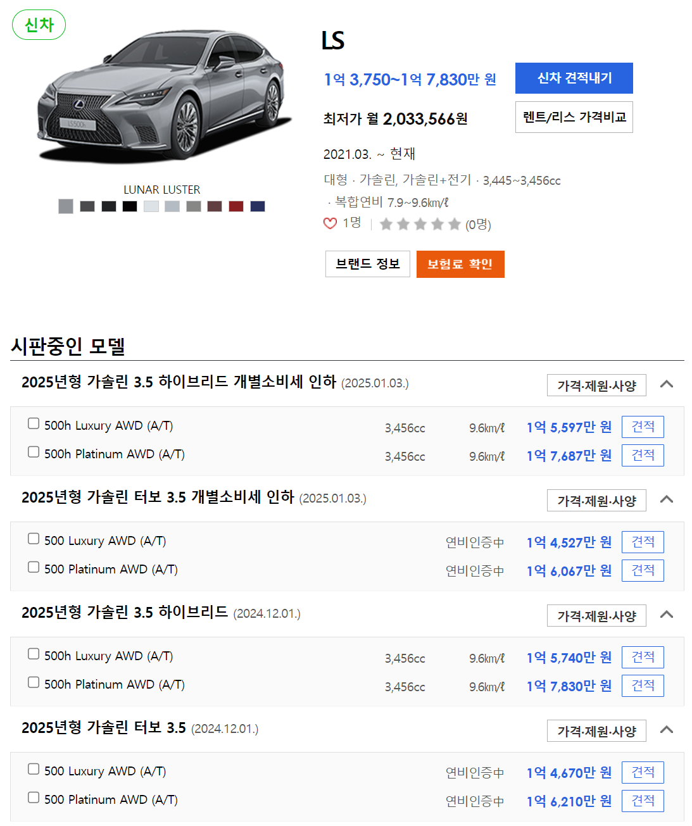Check 500 Luxury AWD priced 1억 4,670만 원
The height and width of the screenshot is (826, 692).
point(34,769)
